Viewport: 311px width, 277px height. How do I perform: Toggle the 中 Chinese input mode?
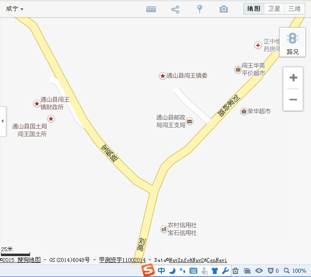coord(161,271)
